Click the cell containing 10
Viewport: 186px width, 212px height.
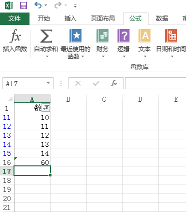[x=32, y=117]
